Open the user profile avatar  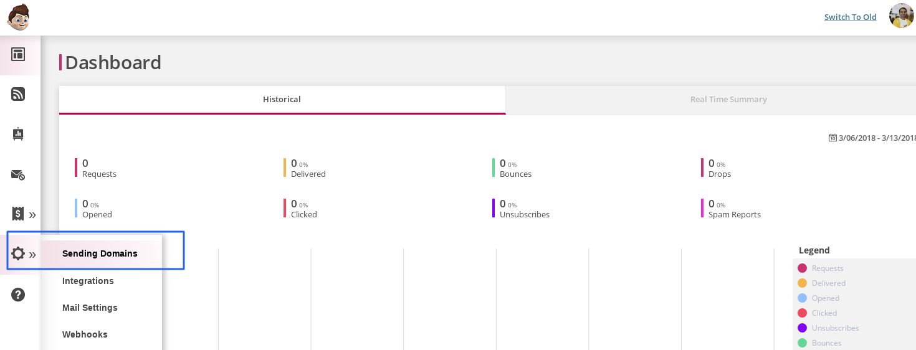click(901, 16)
